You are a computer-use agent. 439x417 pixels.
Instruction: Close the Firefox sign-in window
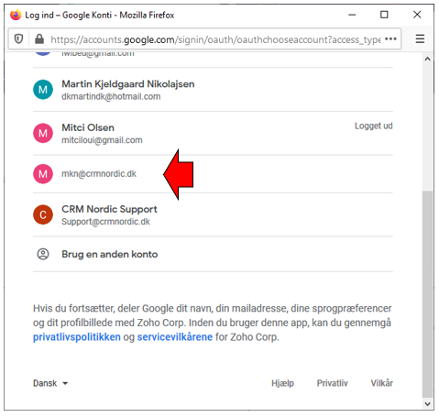[417, 15]
